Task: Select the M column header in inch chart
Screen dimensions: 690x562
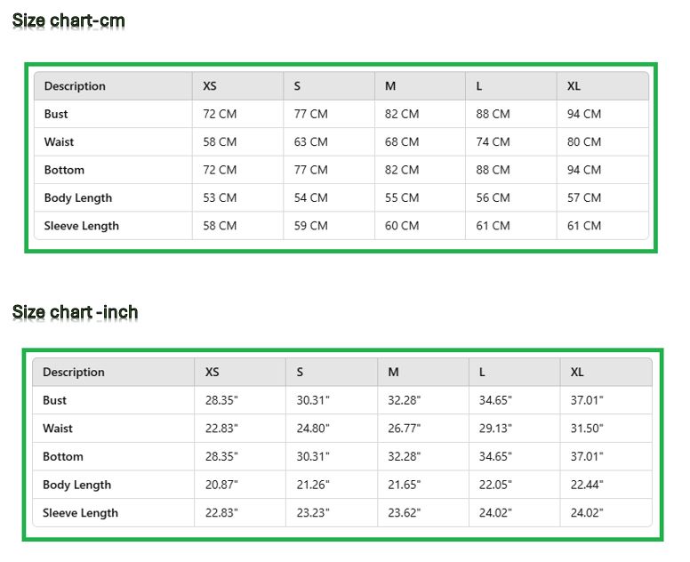Action: coord(393,373)
